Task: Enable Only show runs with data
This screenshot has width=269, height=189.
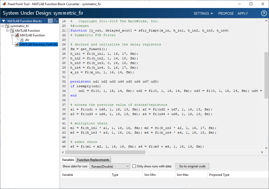Action: click(x=134, y=166)
